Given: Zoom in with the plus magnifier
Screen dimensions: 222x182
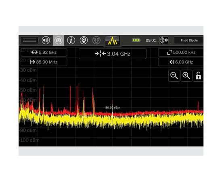Looking at the screenshot, I should click(186, 76).
